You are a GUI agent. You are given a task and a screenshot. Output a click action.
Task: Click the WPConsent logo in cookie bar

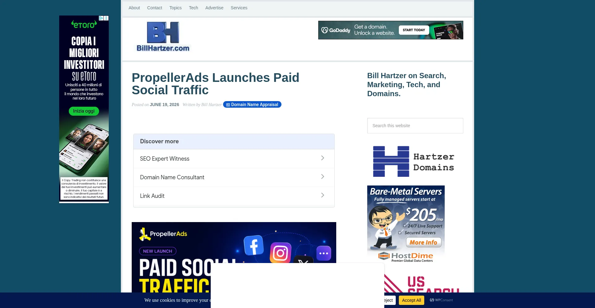coord(441,300)
